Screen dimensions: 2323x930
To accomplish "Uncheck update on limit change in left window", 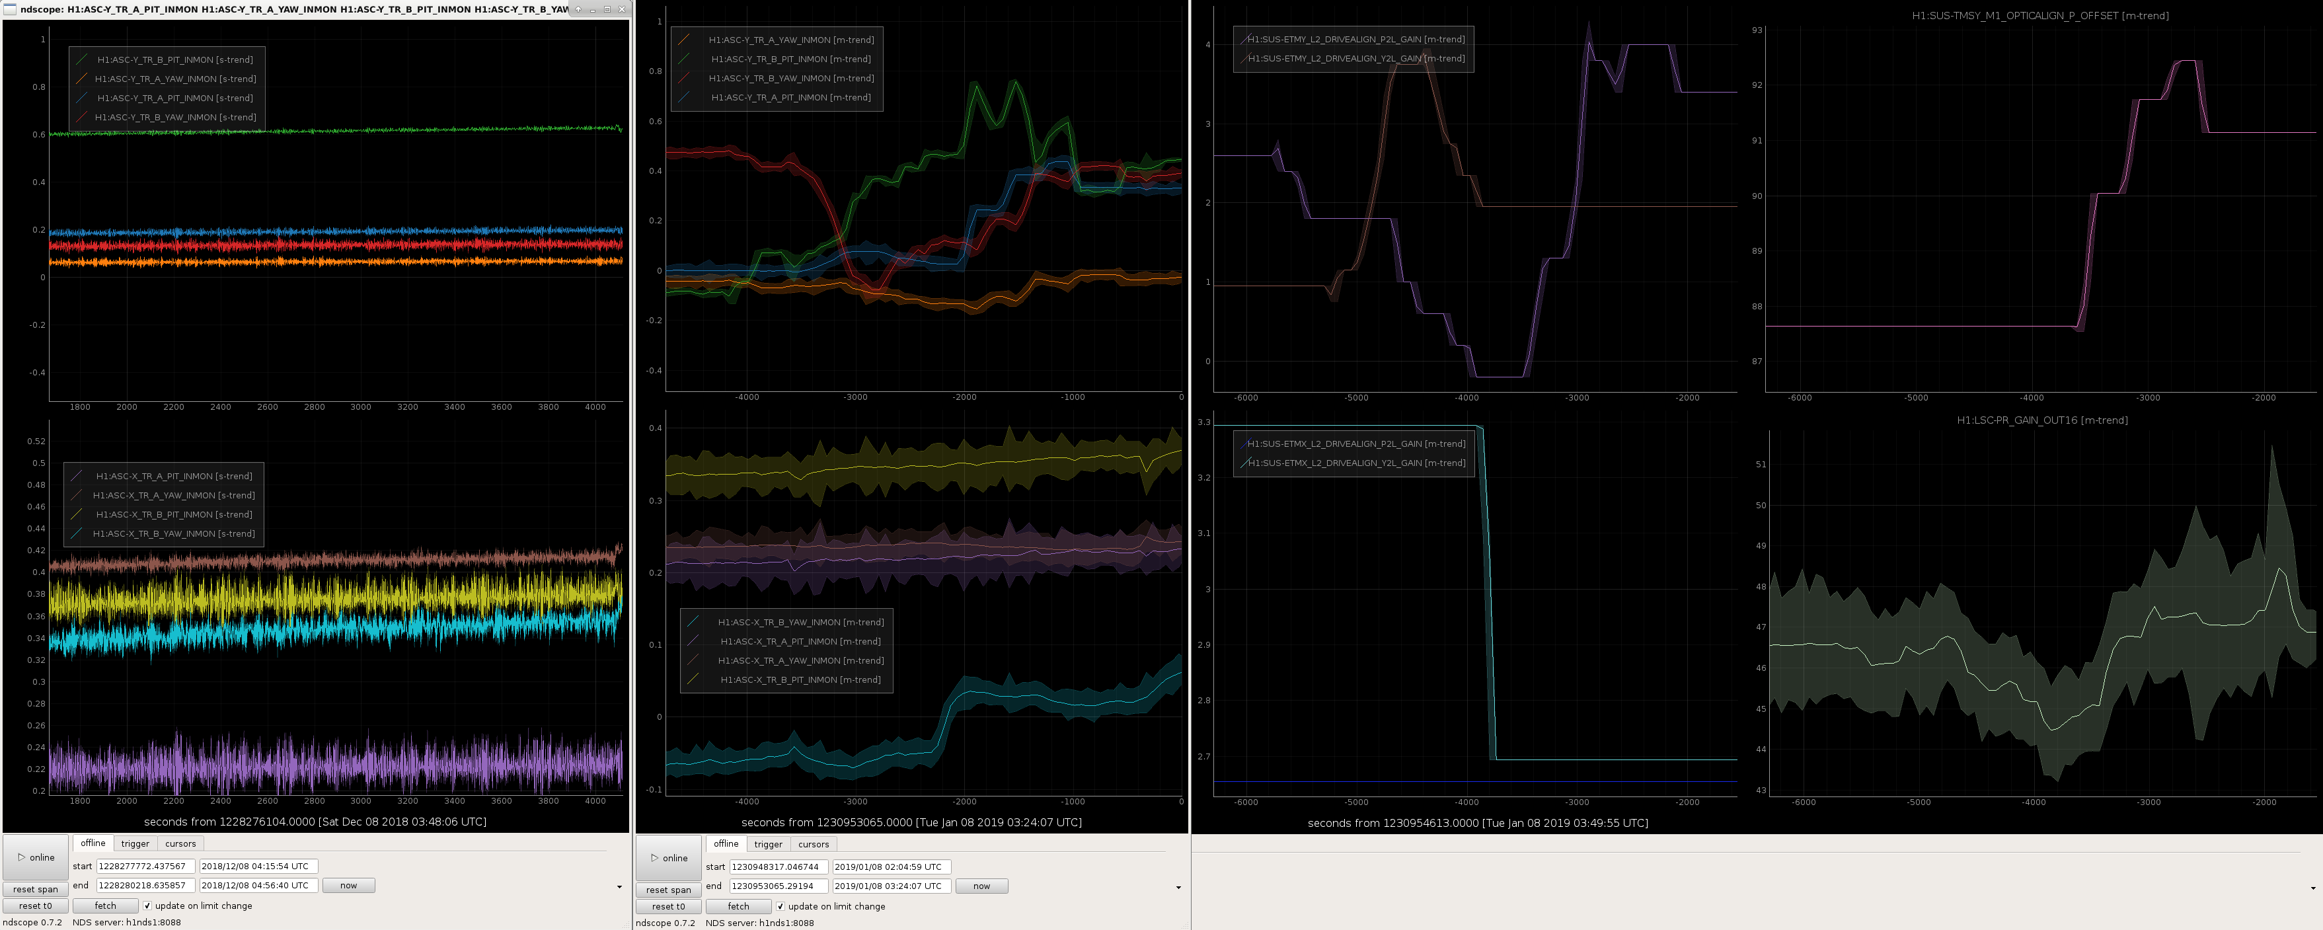I will tap(148, 907).
